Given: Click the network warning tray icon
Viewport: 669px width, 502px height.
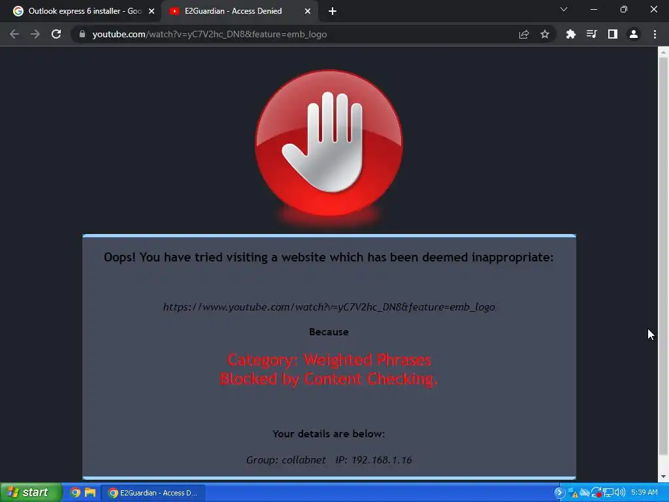Looking at the screenshot, I should (573, 493).
